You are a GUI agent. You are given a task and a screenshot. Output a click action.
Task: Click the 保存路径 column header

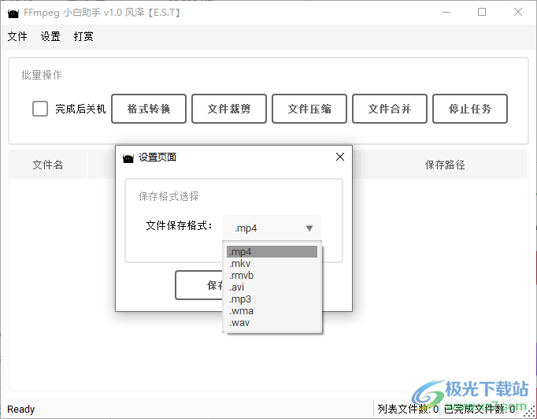click(445, 165)
